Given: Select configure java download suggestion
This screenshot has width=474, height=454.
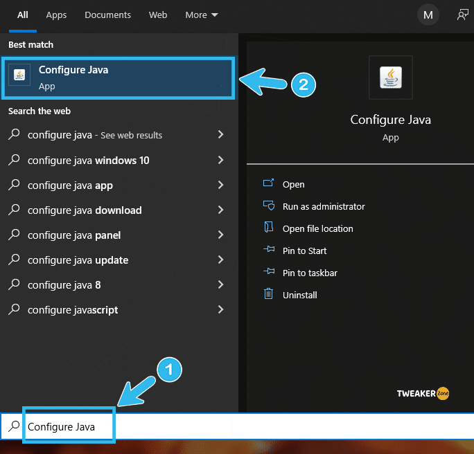Looking at the screenshot, I should pos(119,210).
